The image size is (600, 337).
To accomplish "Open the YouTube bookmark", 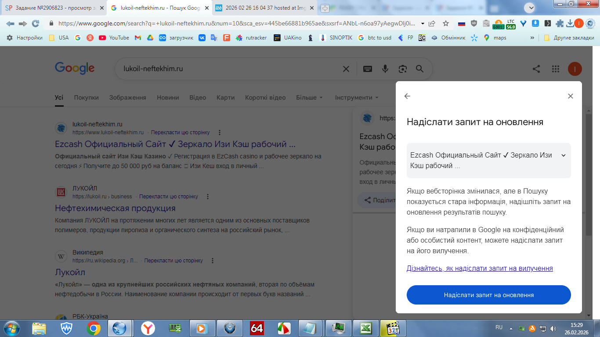I will tap(114, 38).
